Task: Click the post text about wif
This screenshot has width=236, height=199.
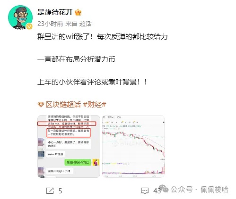Action: [x=103, y=37]
